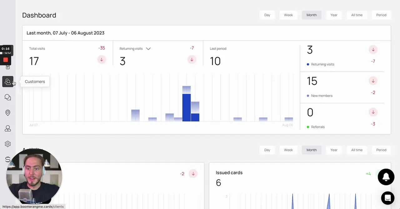The image size is (400, 209).
Task: Select All time in the Dashboard period filter
Action: pyautogui.click(x=357, y=15)
